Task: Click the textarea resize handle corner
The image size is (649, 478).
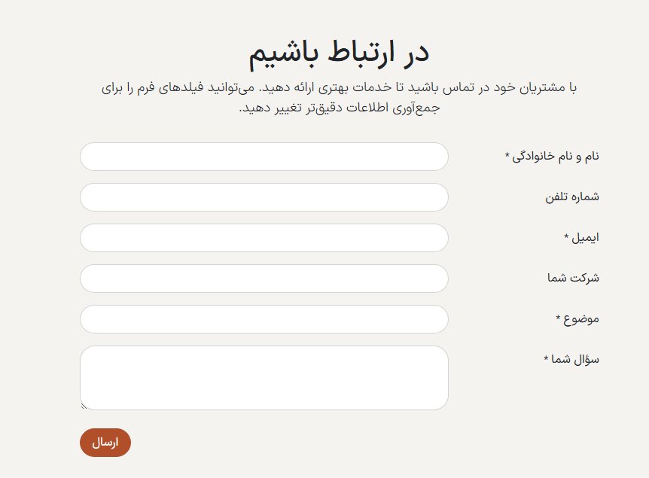Action: coord(84,406)
